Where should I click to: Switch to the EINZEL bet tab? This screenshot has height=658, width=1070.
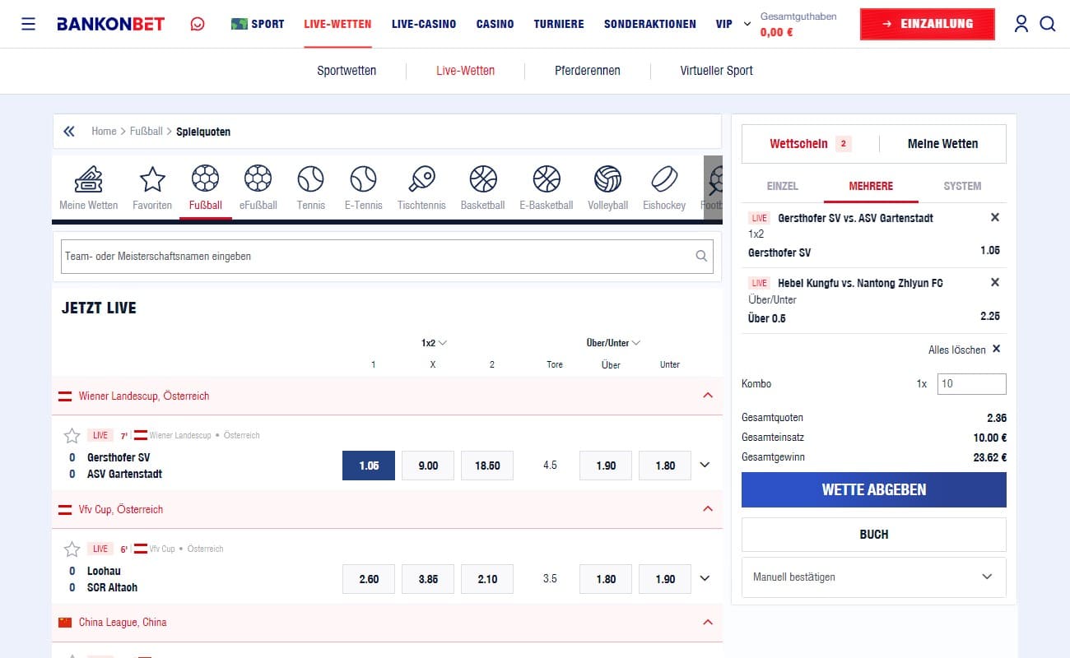pyautogui.click(x=783, y=186)
